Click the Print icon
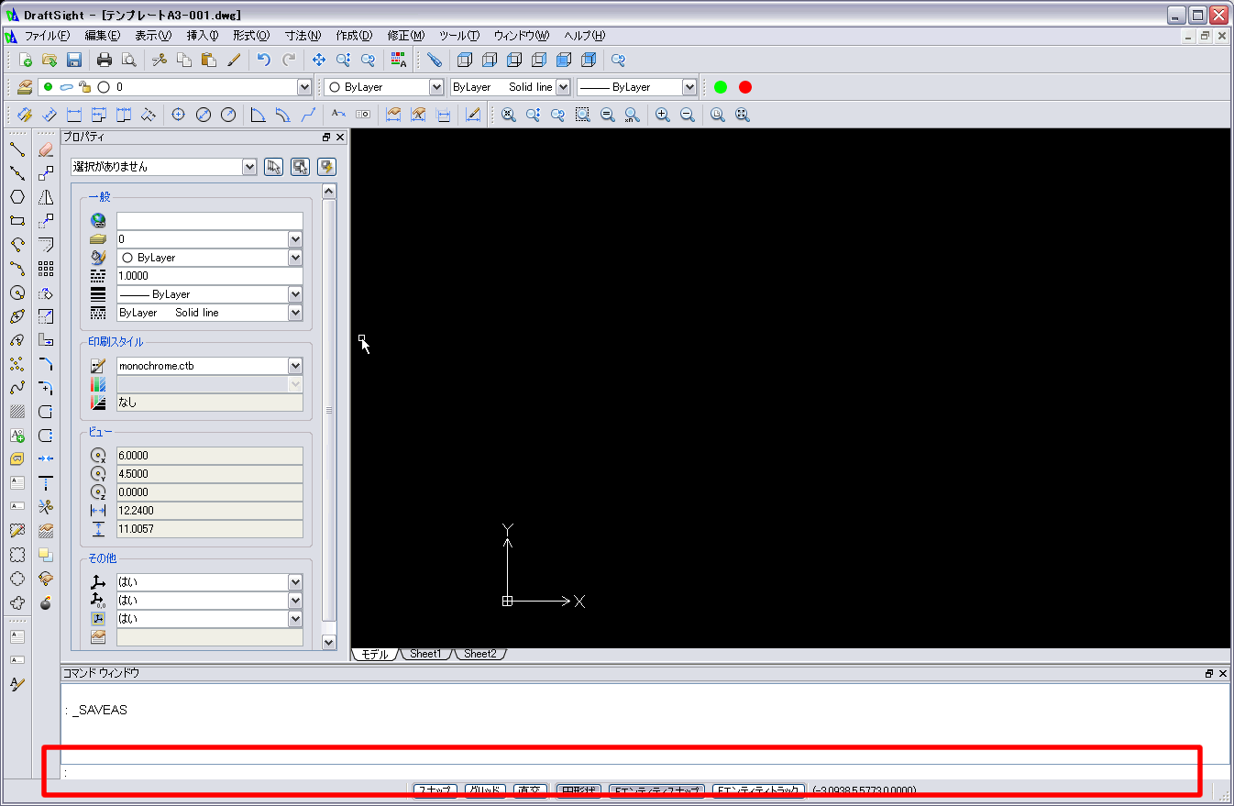The image size is (1234, 806). (105, 60)
